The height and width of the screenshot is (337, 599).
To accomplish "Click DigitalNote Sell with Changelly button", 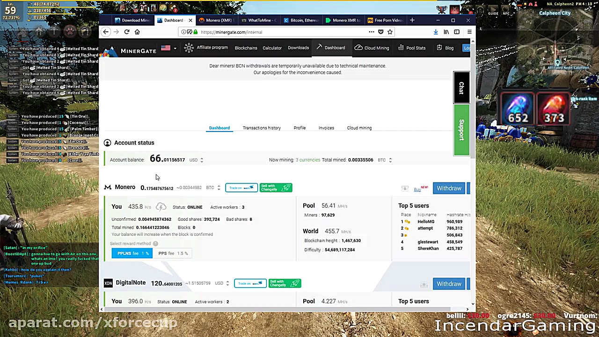I will [x=285, y=283].
